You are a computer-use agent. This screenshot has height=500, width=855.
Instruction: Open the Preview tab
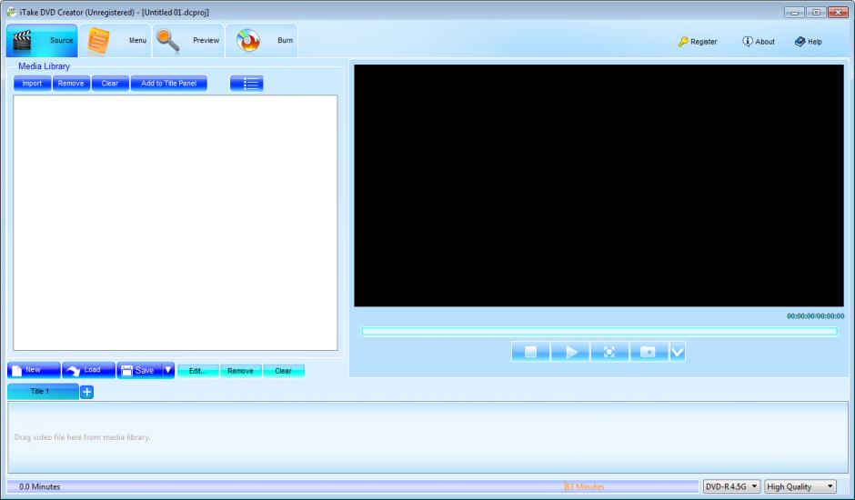coord(188,40)
